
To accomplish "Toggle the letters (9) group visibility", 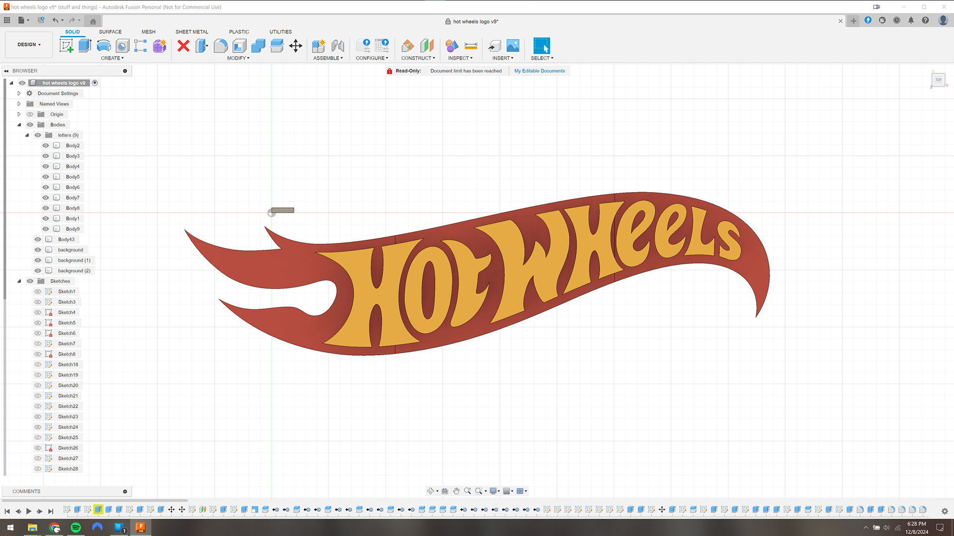I will (38, 135).
